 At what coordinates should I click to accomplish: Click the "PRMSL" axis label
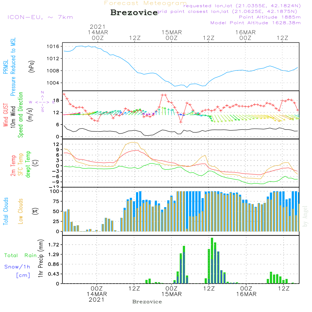click(6, 67)
